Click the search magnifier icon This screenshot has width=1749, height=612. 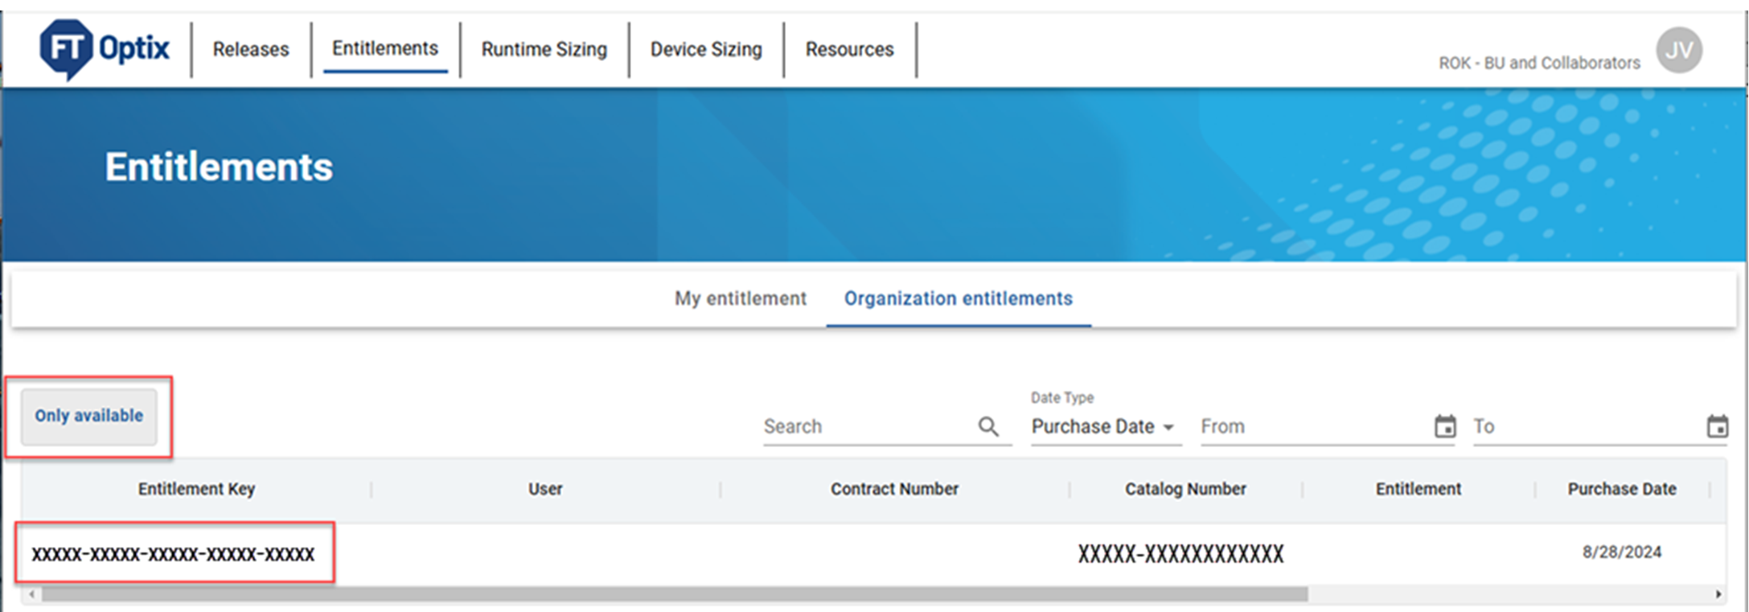pyautogui.click(x=988, y=426)
